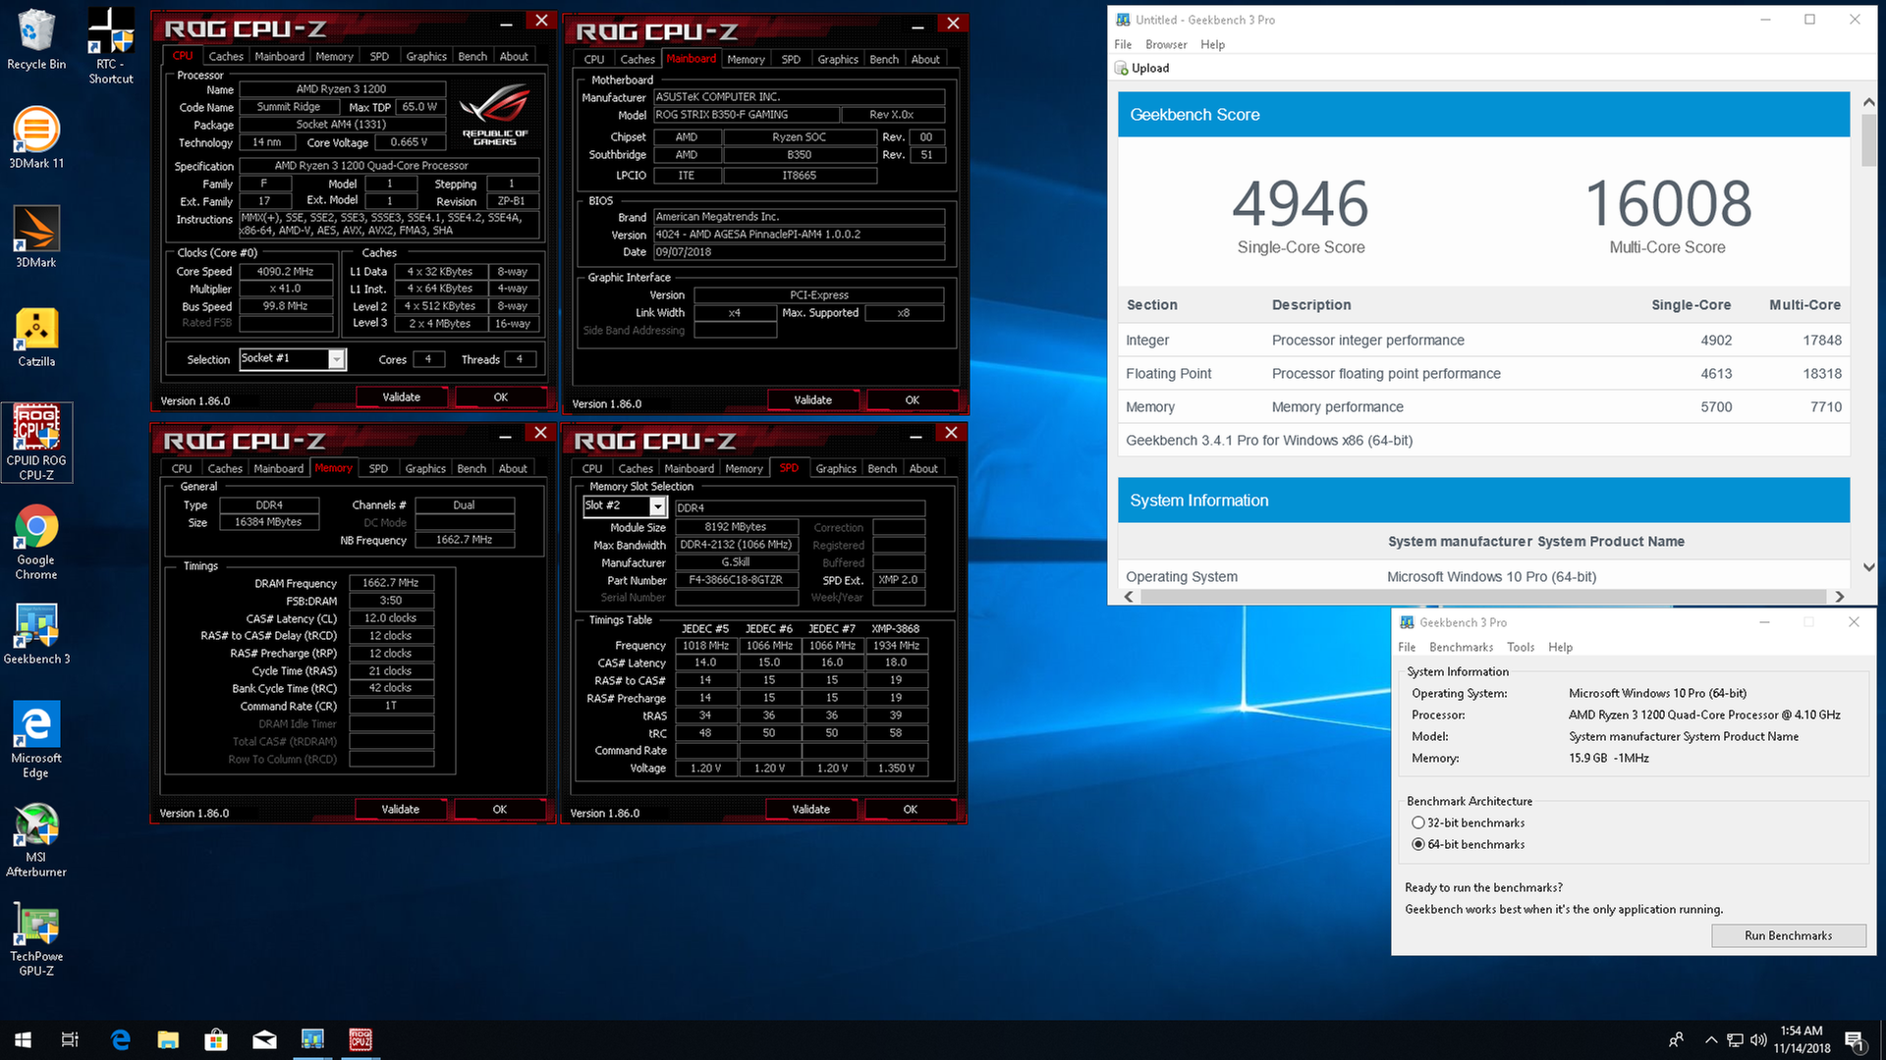Switch to the Caches tab in top-left CPU-Z window

pos(226,56)
